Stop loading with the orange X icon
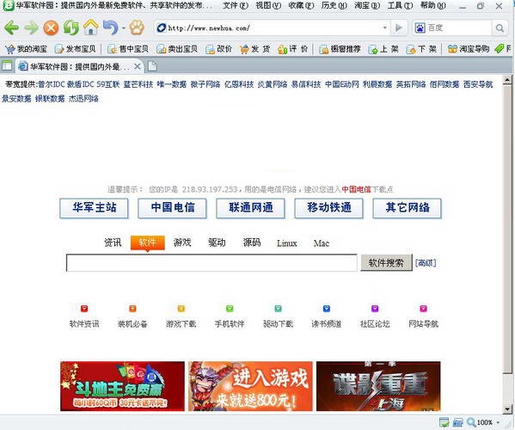 tap(51, 28)
